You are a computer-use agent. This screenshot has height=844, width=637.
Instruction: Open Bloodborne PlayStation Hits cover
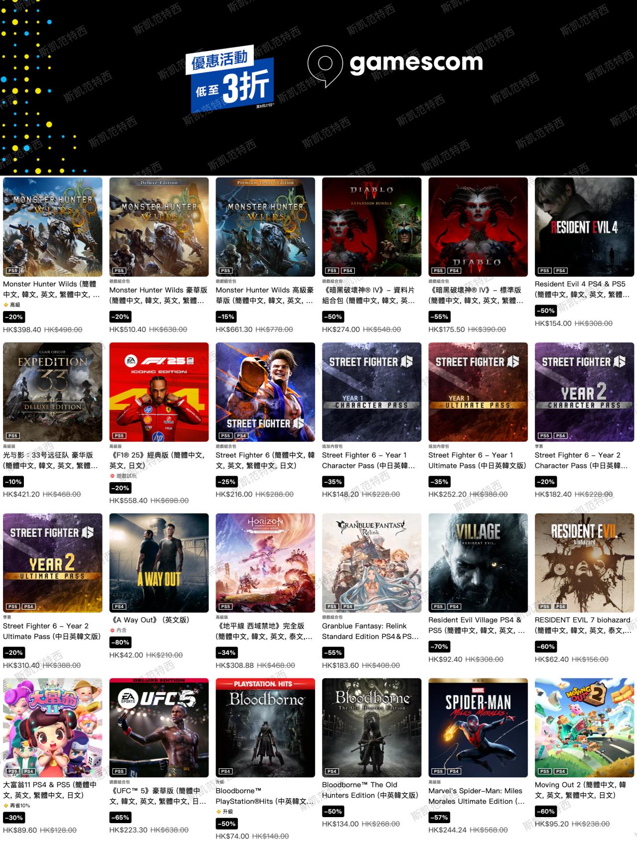click(x=265, y=727)
